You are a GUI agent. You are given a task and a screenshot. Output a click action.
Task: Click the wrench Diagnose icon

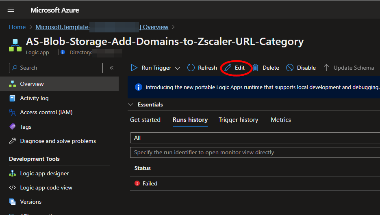click(12, 141)
